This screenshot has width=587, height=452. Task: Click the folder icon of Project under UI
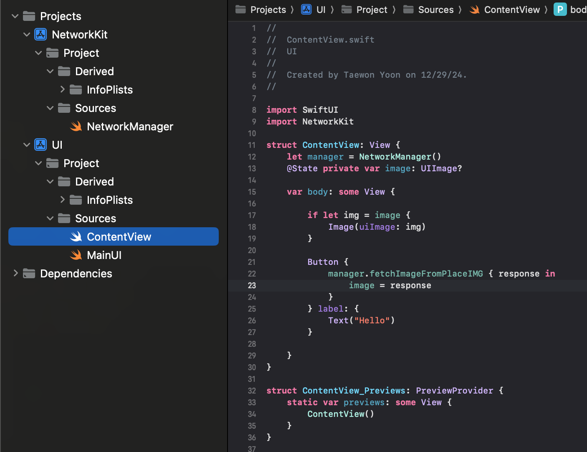pyautogui.click(x=52, y=163)
